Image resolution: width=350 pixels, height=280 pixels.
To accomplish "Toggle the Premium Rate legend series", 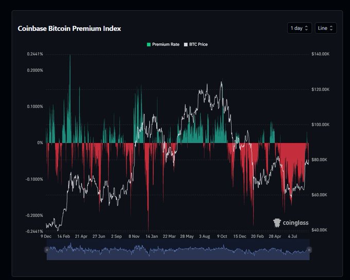I will point(163,44).
